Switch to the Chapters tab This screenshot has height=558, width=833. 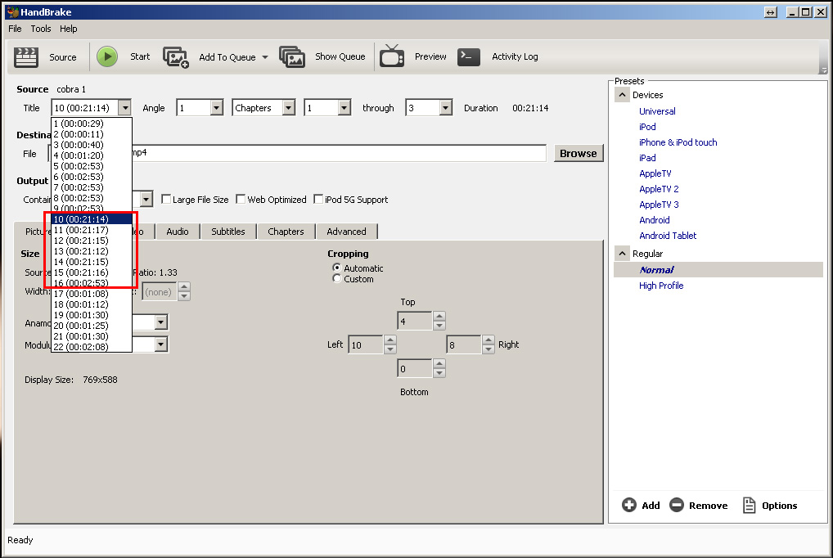(286, 232)
